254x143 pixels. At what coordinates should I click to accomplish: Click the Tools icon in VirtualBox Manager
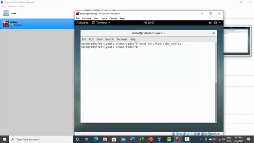coord(6,13)
